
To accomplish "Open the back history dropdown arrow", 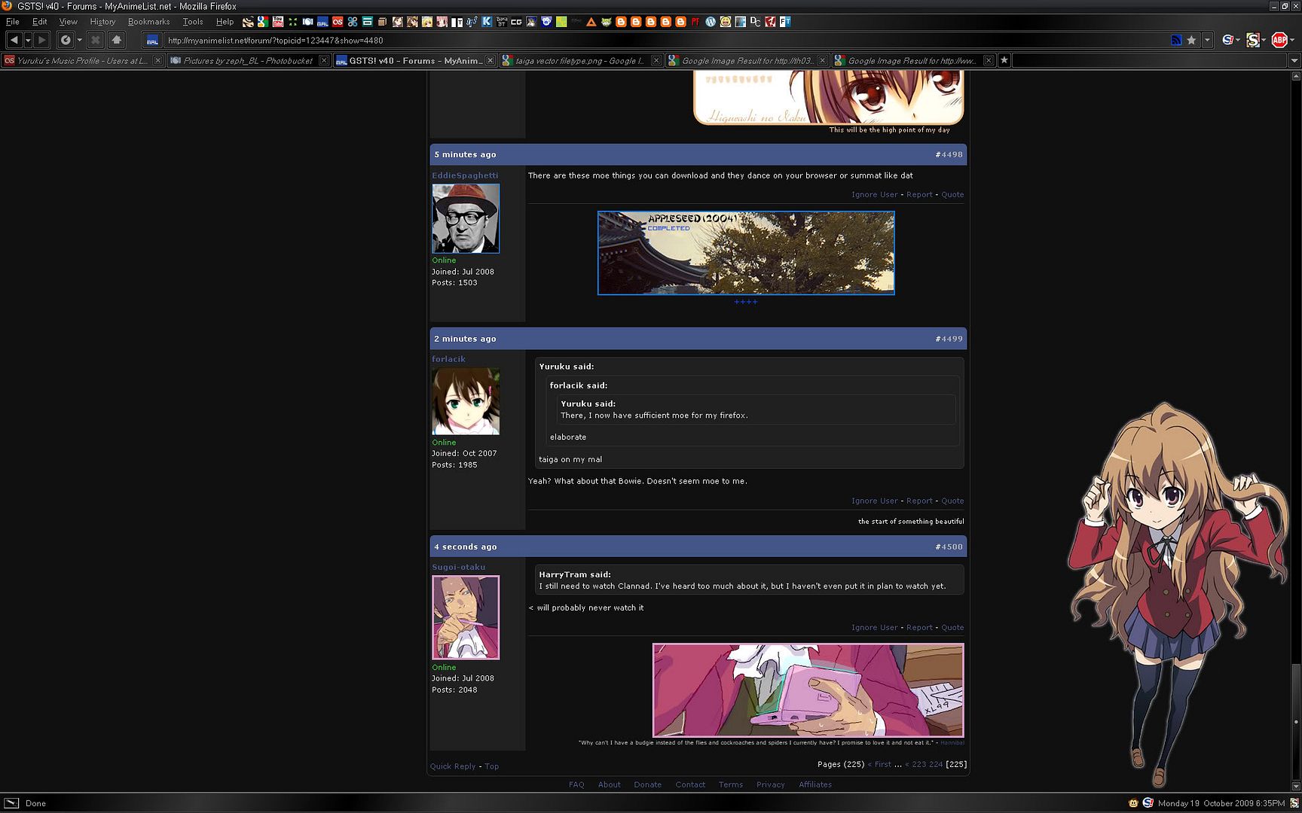I will (x=28, y=40).
